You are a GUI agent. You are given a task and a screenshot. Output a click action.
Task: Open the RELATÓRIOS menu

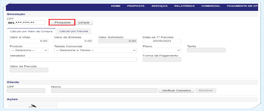[x=184, y=6]
